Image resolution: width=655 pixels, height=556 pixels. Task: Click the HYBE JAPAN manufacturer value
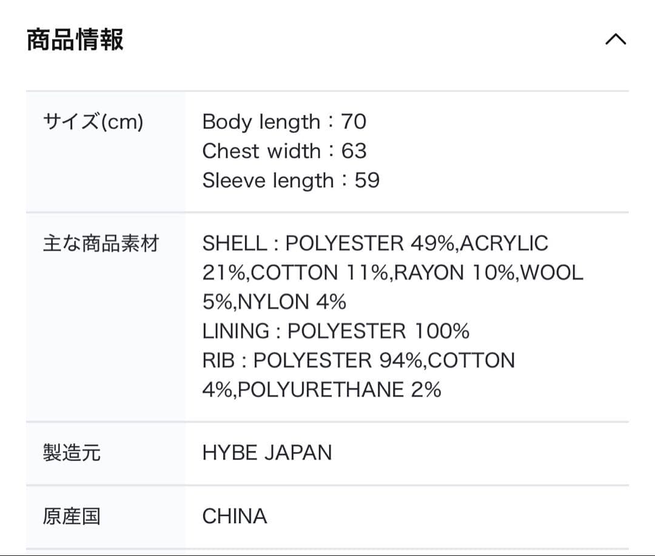coord(267,453)
